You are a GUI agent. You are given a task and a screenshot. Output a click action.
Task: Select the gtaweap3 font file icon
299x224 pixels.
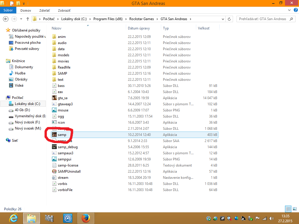coord(54,104)
